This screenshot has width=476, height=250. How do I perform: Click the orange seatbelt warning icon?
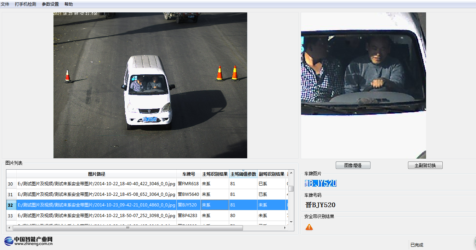coord(309,227)
